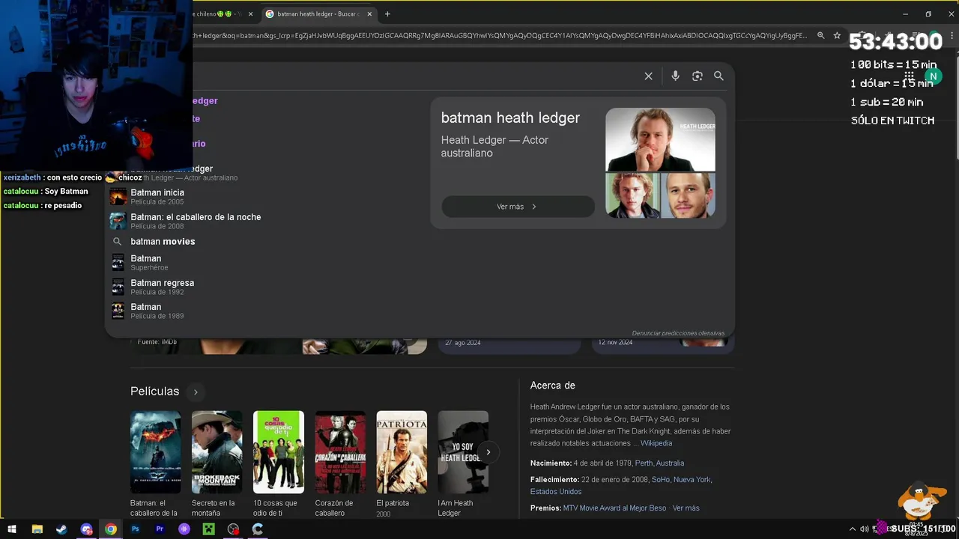The width and height of the screenshot is (959, 539).
Task: Start voice search with microphone icon
Action: [x=675, y=76]
